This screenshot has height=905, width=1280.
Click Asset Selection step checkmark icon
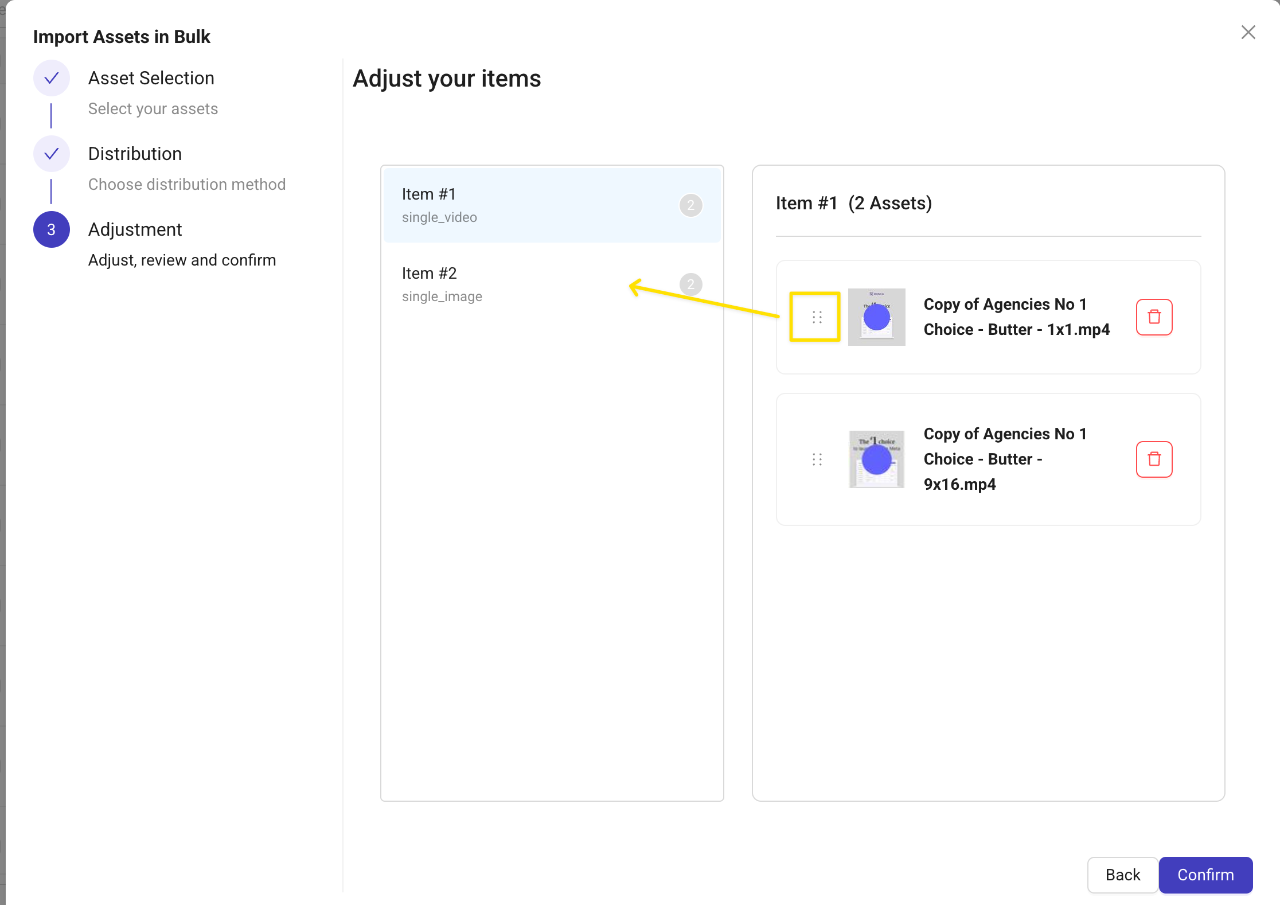click(52, 78)
